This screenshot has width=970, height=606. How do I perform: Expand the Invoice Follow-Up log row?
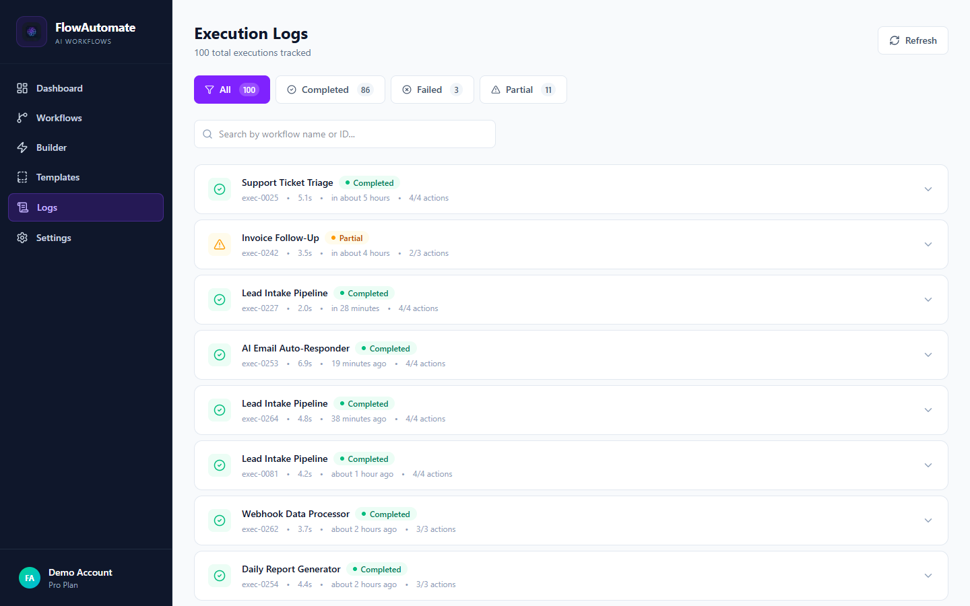[928, 244]
